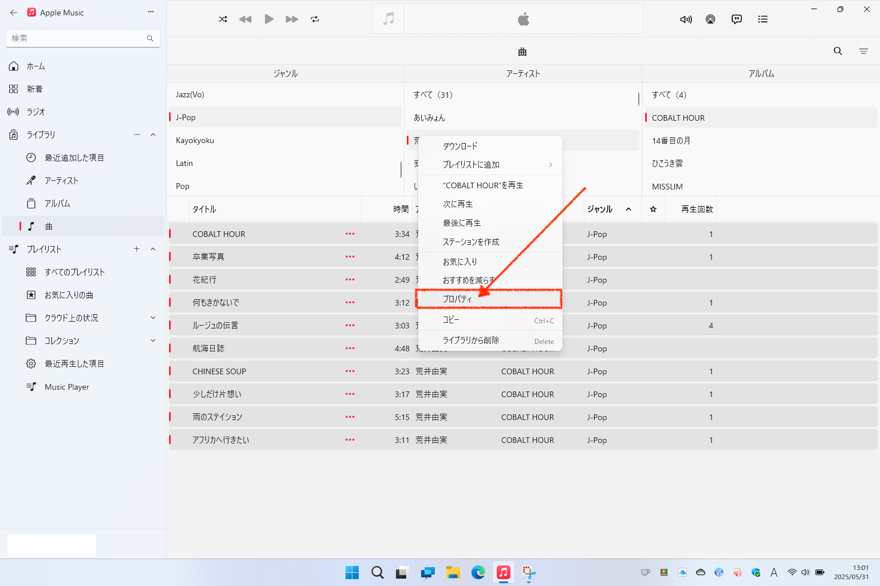Viewport: 880px width, 586px height.
Task: Toggle the repeat playback button
Action: tap(315, 19)
